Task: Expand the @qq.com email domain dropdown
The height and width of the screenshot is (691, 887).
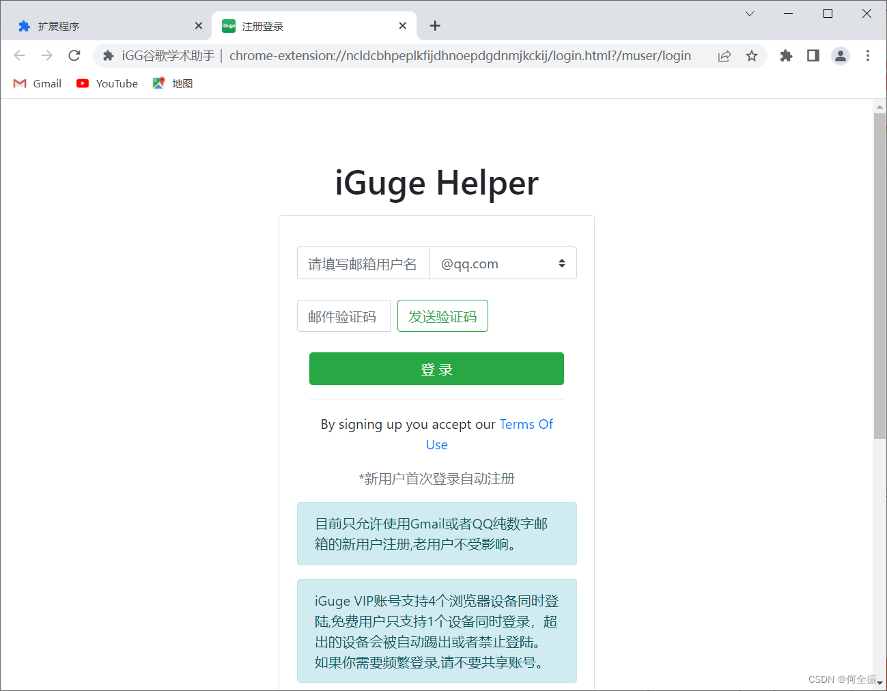Action: point(503,264)
